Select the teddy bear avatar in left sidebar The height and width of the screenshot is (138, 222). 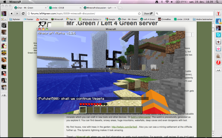[x=4, y=60]
